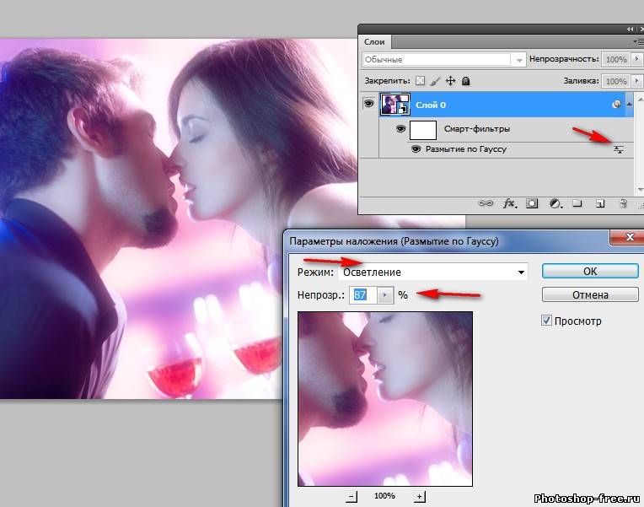Click the link layers chain icon
The image size is (644, 507).
[486, 203]
